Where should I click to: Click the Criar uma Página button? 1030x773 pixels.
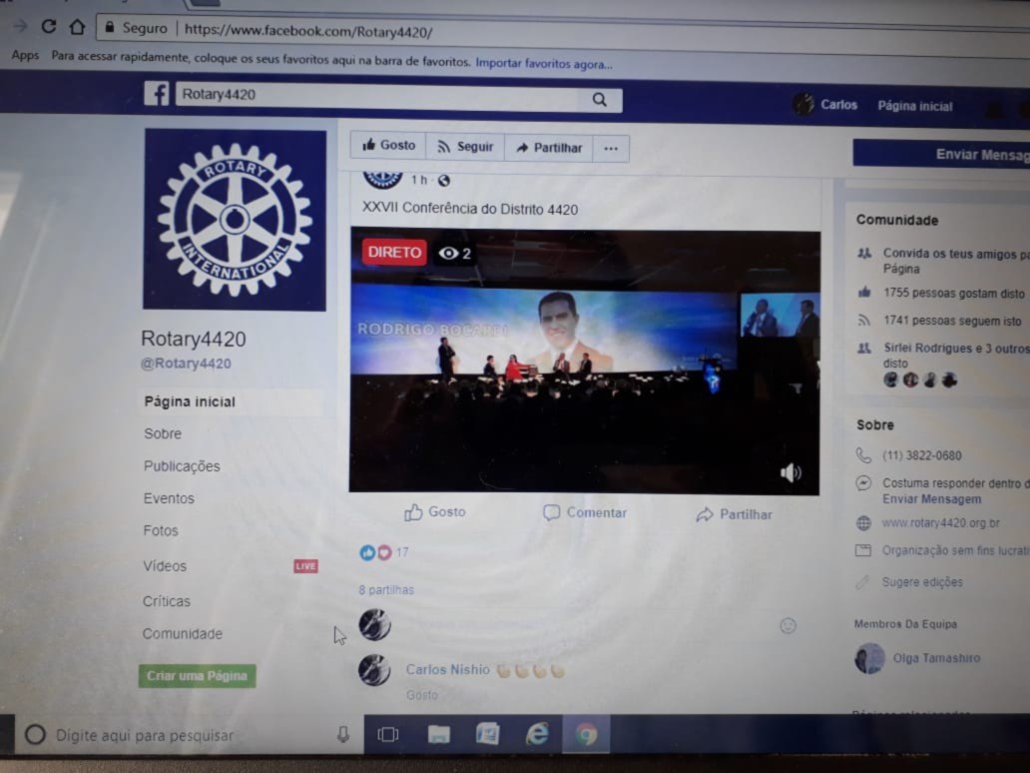point(197,676)
